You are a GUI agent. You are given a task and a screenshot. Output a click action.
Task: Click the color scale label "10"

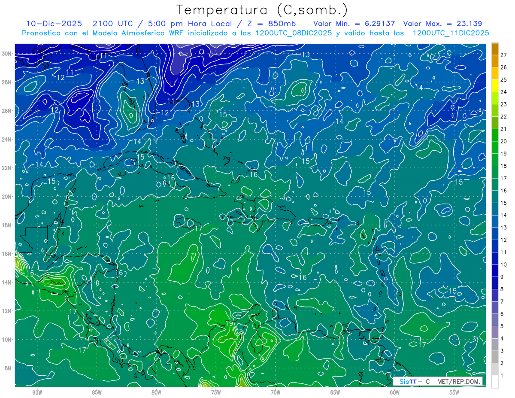point(503,264)
